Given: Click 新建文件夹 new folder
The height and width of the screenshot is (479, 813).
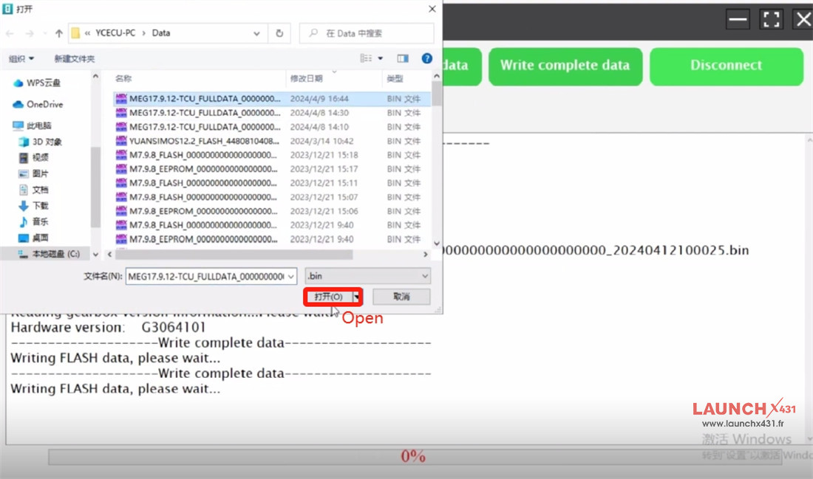Looking at the screenshot, I should point(74,58).
